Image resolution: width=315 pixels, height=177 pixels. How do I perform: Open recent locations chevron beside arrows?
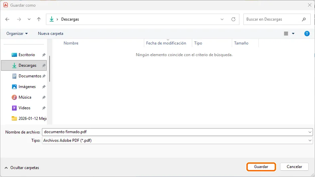point(29,19)
